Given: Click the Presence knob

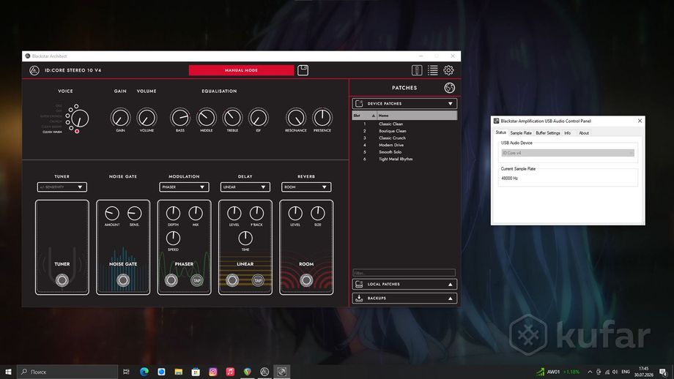Looking at the screenshot, I should pos(322,118).
